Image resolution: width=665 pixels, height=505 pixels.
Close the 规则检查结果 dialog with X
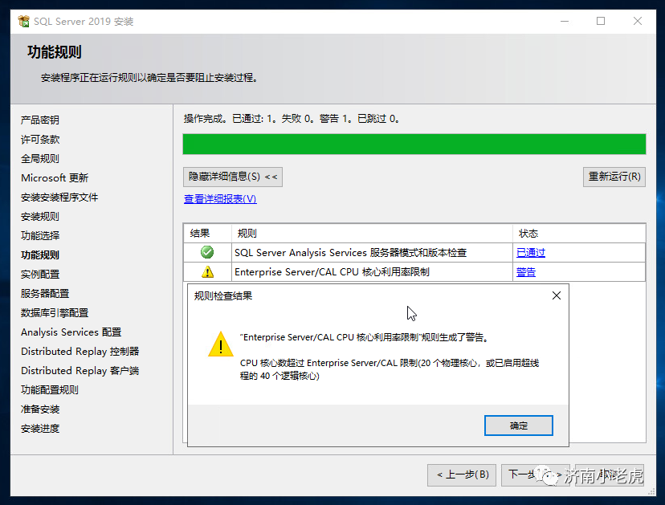click(557, 295)
